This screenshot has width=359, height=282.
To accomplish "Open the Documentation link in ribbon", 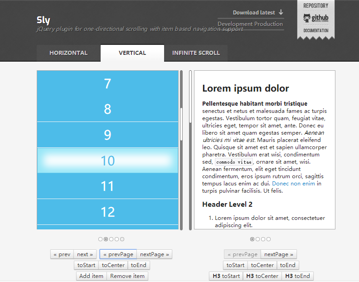I will [316, 30].
